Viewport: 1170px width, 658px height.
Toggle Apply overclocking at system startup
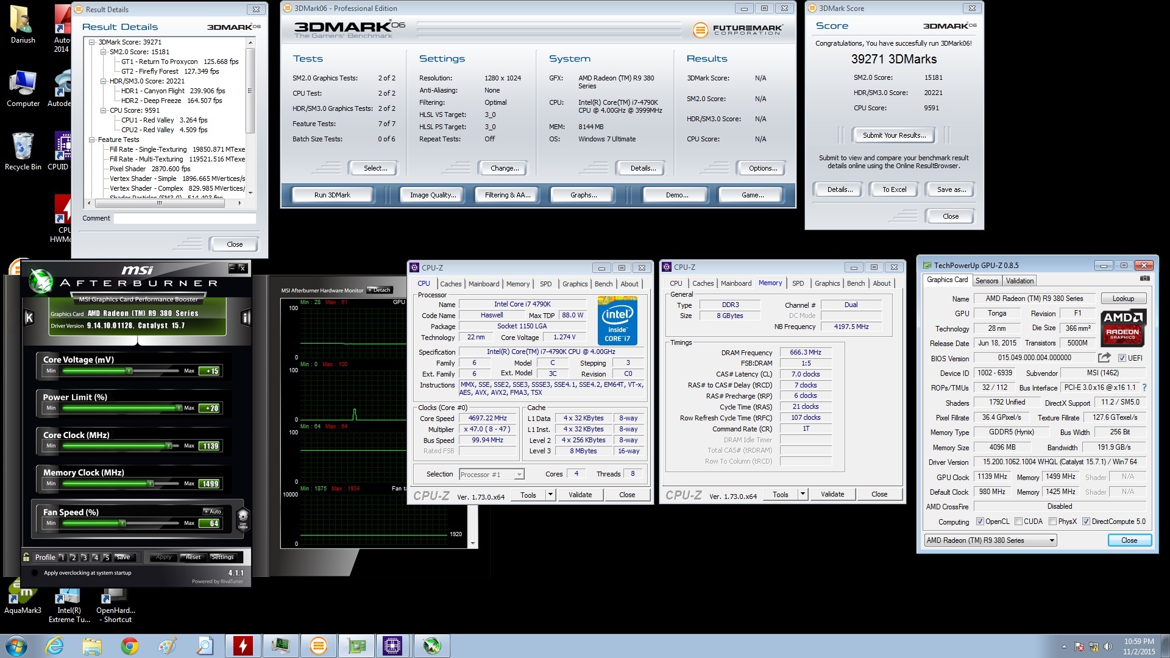pos(35,573)
